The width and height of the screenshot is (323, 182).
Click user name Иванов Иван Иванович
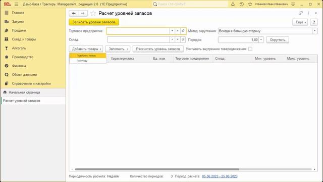click(x=272, y=4)
